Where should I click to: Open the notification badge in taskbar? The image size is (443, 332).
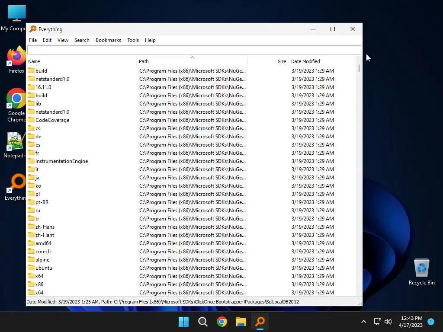coord(431,321)
